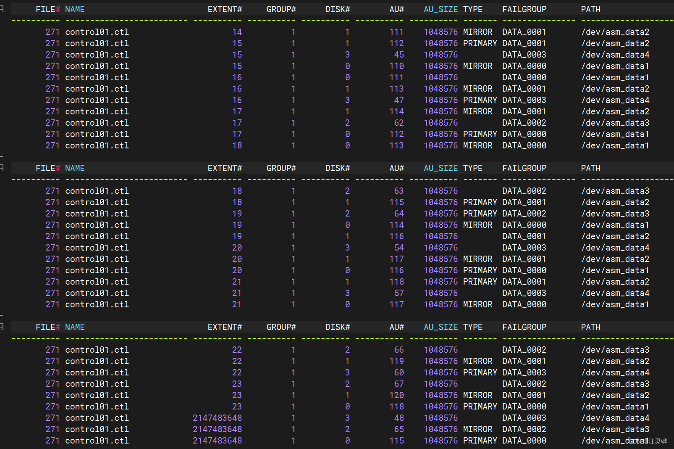Click the fold icon beside the third FILE# header
This screenshot has height=449, width=674.
point(2,327)
